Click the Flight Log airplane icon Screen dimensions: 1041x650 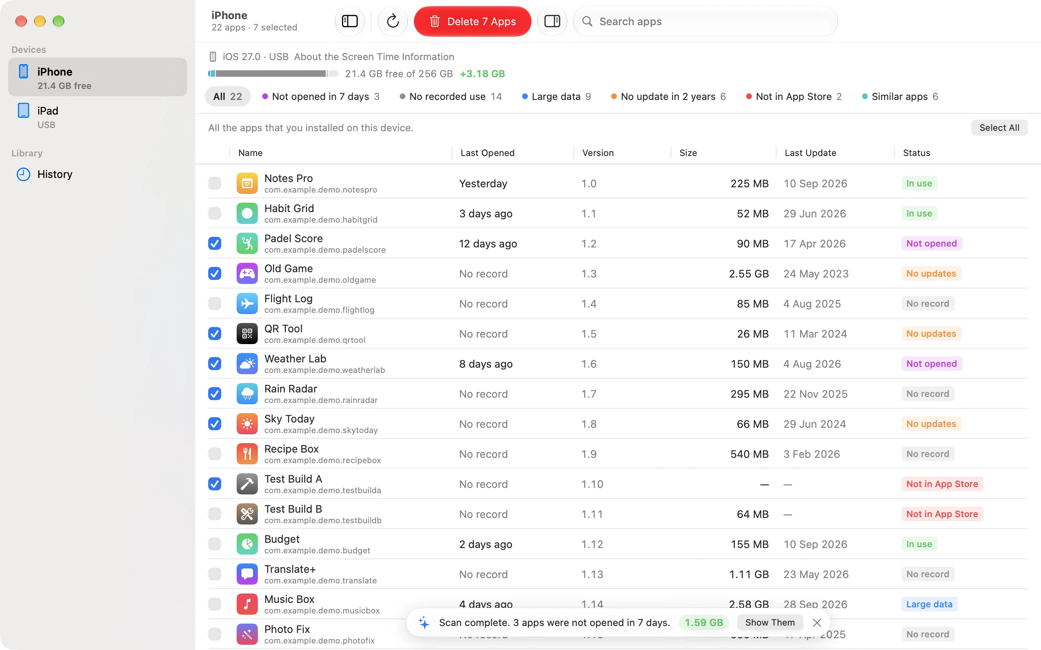click(x=247, y=304)
